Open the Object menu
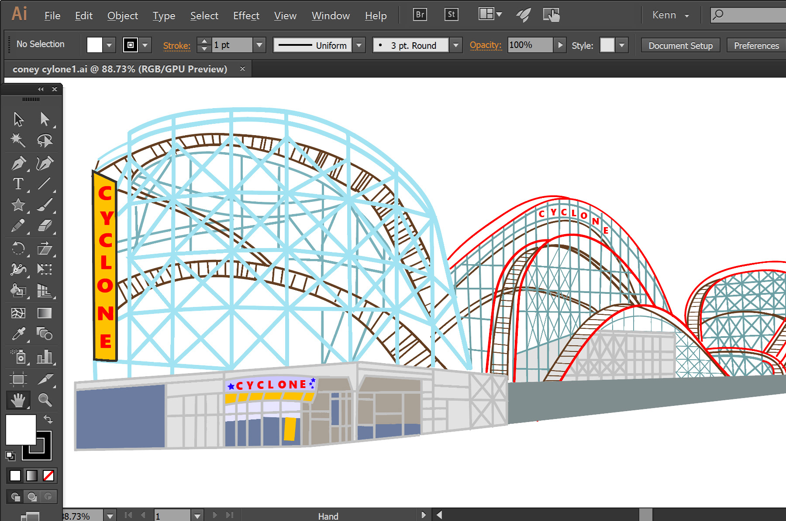Screen dimensions: 786x521 [x=123, y=16]
